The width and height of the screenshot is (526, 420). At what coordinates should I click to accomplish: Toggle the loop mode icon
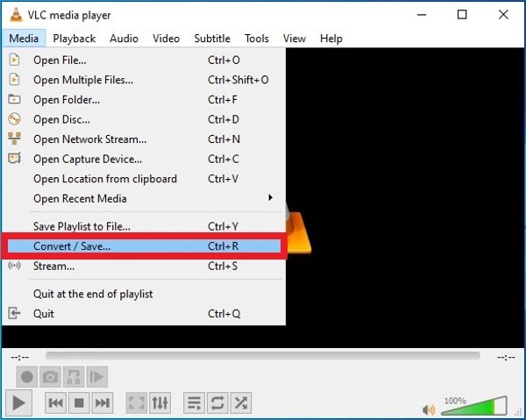point(217,402)
